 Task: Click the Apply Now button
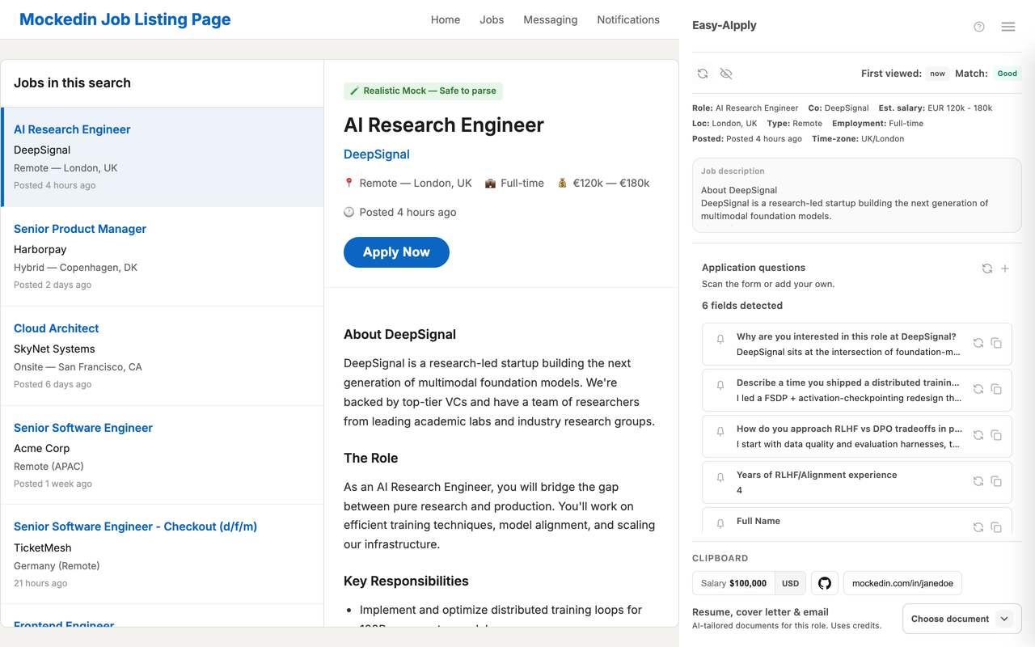click(x=396, y=252)
